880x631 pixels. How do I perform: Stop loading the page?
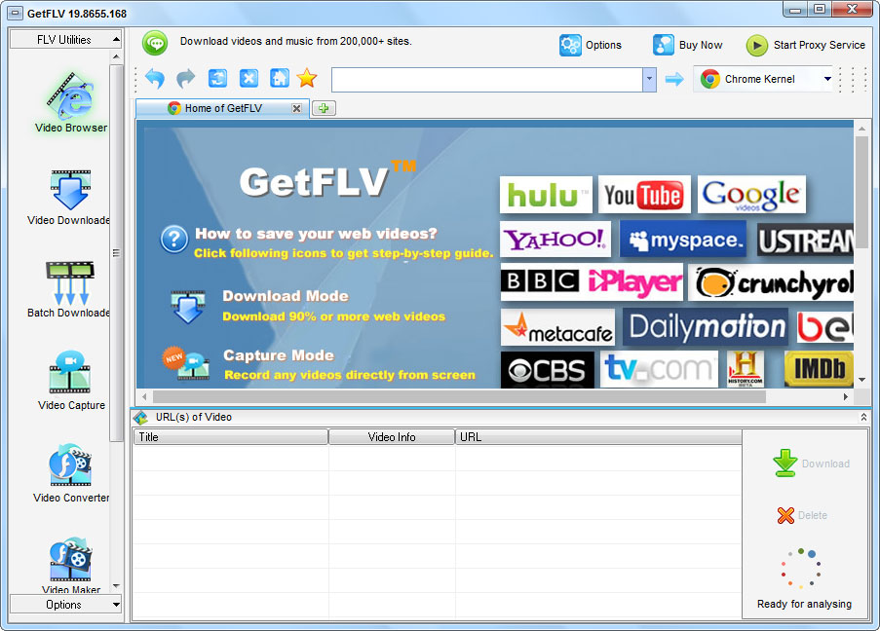[x=249, y=79]
